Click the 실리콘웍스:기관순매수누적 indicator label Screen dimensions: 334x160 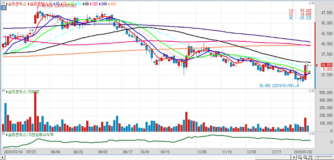(x=29, y=135)
